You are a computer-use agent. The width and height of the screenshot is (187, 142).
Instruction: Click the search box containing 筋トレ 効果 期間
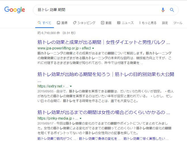(106, 10)
